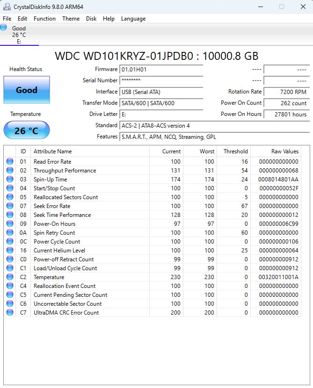The image size is (313, 388).
Task: Open the File menu
Action: pyautogui.click(x=7, y=19)
